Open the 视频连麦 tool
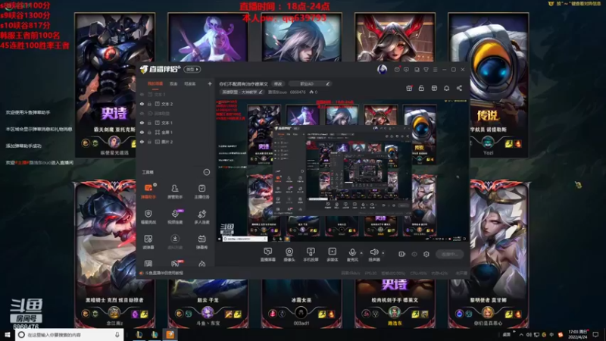The height and width of the screenshot is (341, 606). pos(175,217)
